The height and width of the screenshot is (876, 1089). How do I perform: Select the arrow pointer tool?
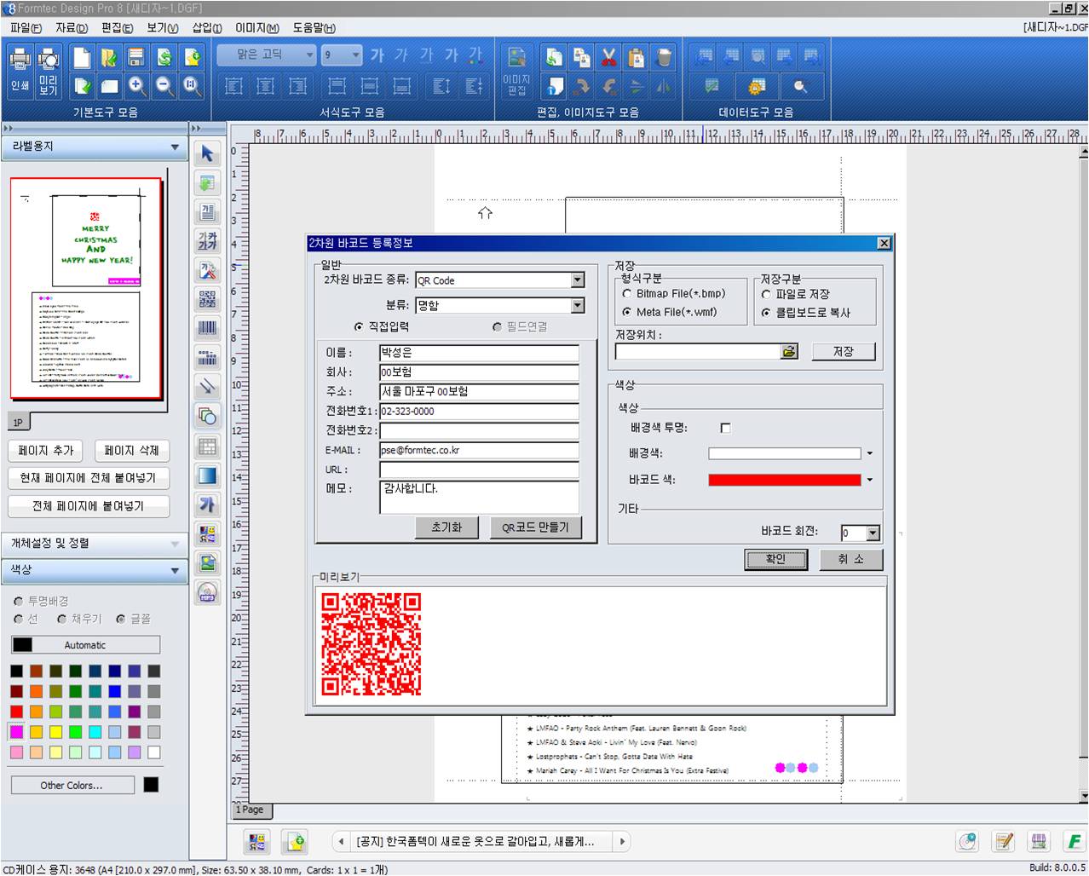[207, 153]
